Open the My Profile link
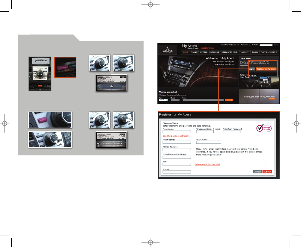 [x=255, y=45]
